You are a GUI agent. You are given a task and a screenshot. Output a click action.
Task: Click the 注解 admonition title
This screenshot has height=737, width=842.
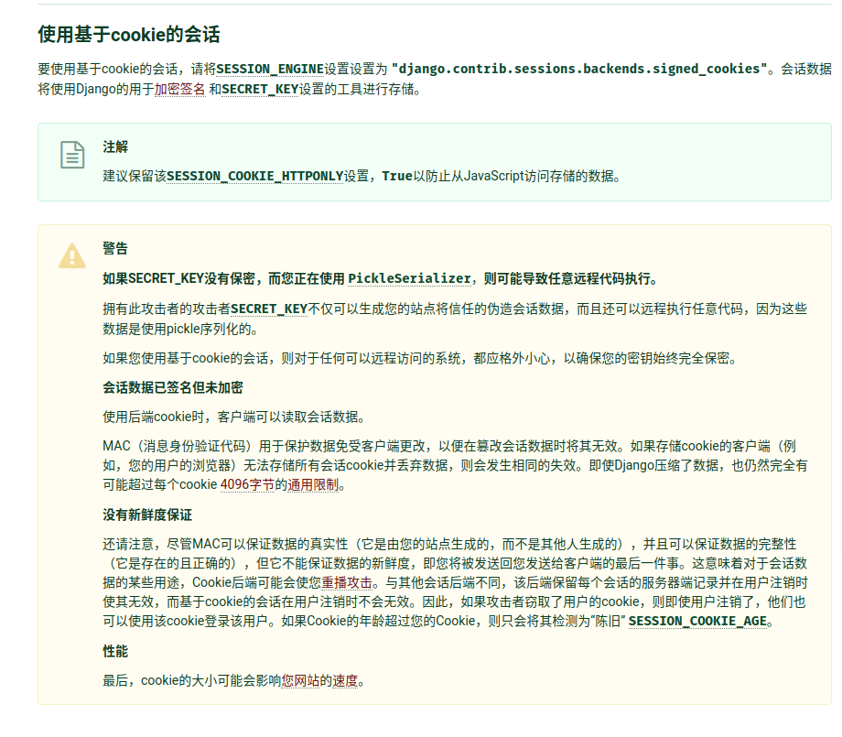pos(115,147)
